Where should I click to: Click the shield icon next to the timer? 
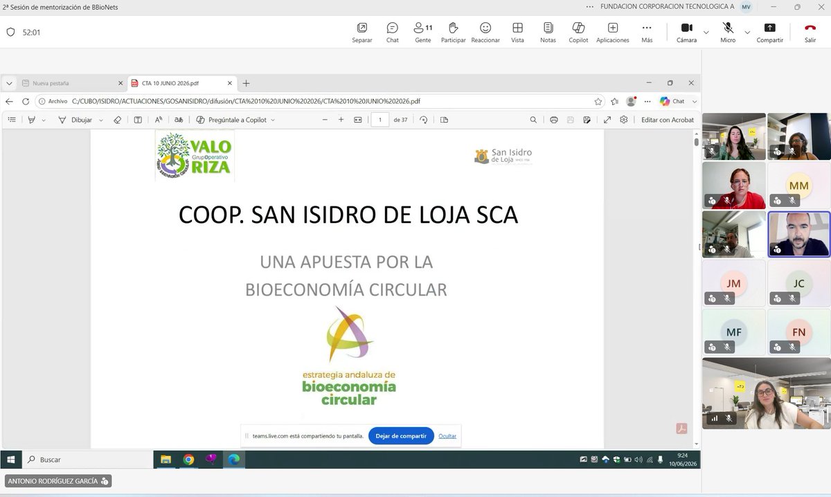[10, 32]
